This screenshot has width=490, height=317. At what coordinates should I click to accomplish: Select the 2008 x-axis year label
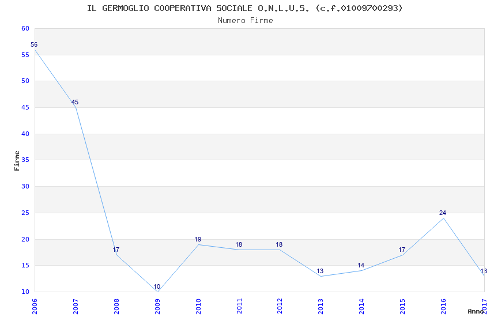coord(116,307)
